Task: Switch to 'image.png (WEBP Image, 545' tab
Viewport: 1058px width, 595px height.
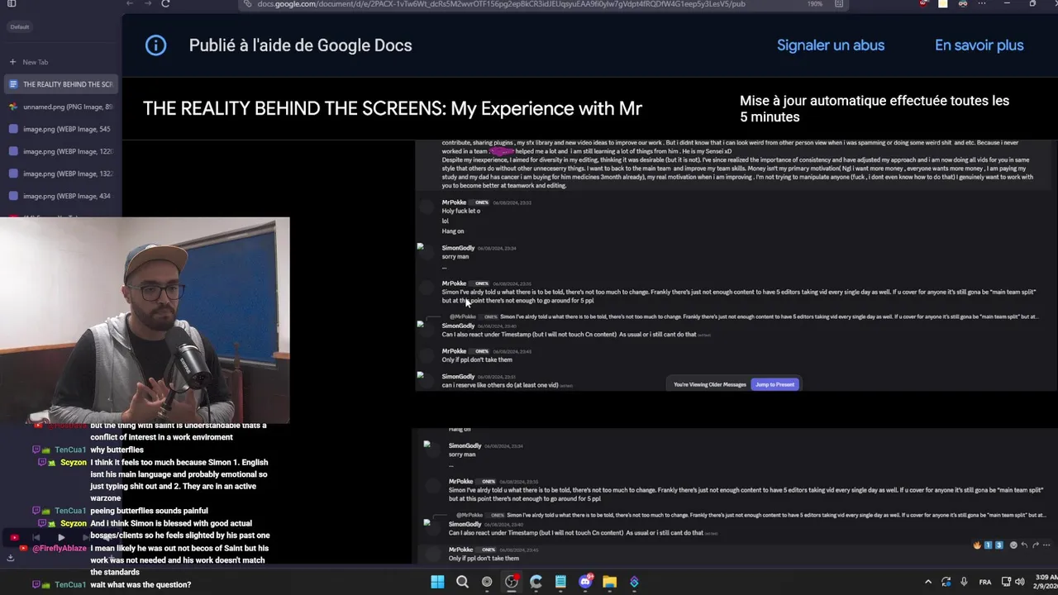Action: click(61, 129)
